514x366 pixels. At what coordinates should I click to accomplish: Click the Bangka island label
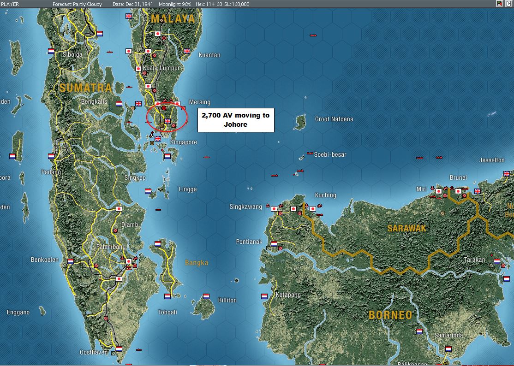click(197, 263)
